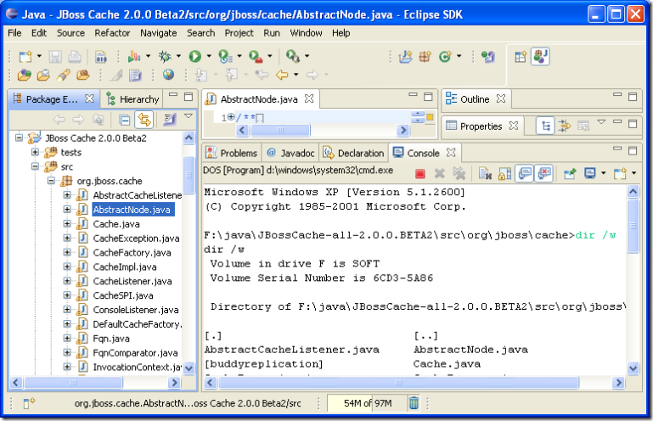Click the Debug bug icon in toolbar
The width and height of the screenshot is (653, 421).
(166, 56)
